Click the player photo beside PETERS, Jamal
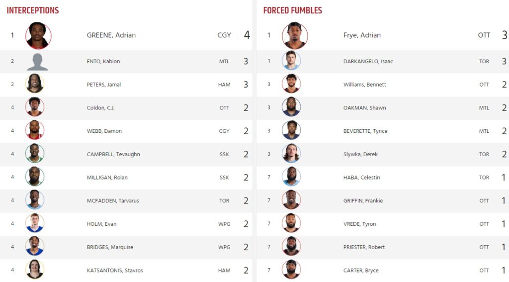The width and height of the screenshot is (509, 282). pos(35,85)
